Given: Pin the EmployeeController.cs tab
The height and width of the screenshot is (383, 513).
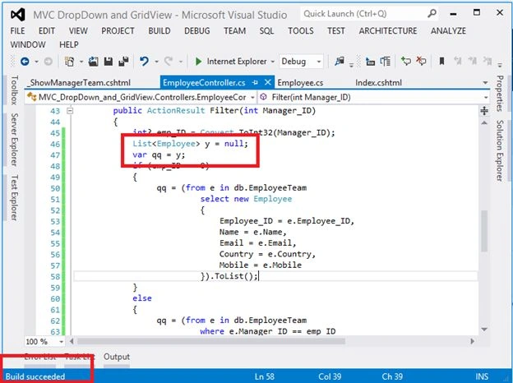Looking at the screenshot, I should 255,83.
